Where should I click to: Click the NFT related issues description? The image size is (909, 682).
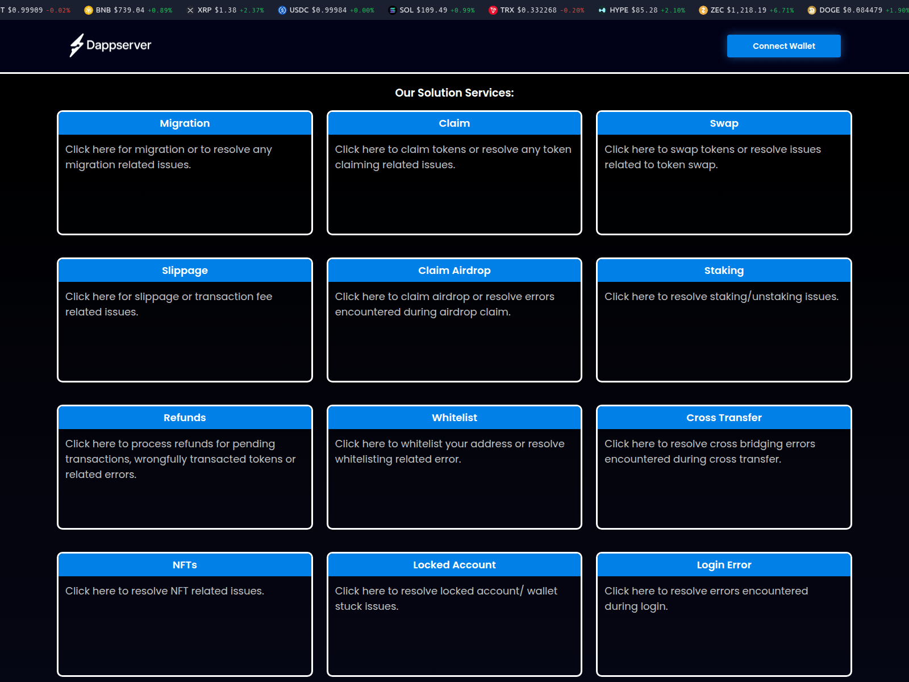[165, 591]
